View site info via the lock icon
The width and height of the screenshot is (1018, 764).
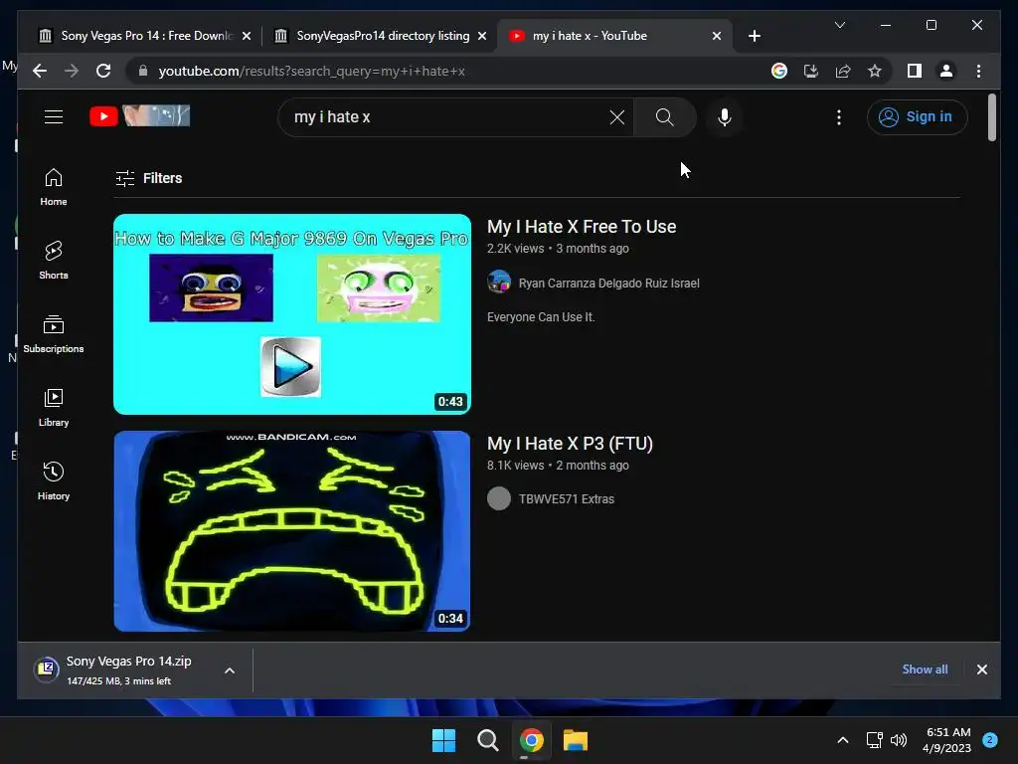(143, 71)
